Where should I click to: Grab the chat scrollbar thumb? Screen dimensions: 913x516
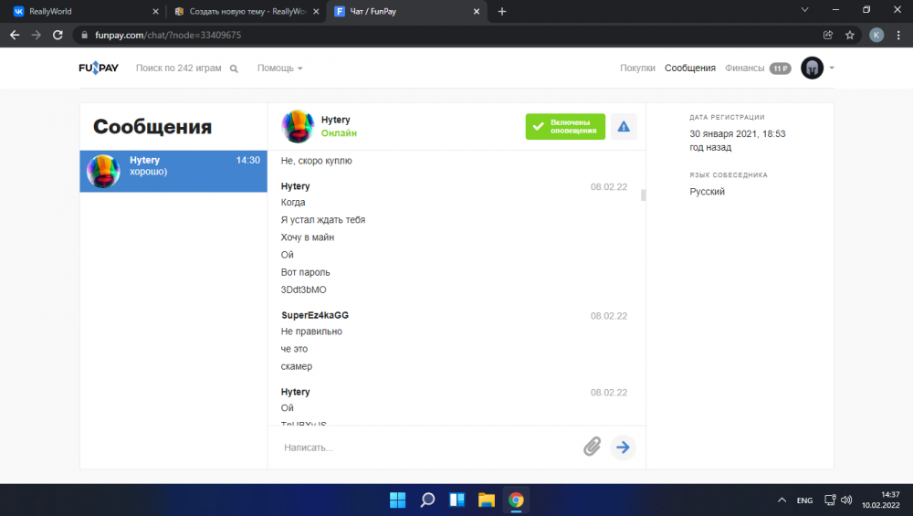point(643,195)
